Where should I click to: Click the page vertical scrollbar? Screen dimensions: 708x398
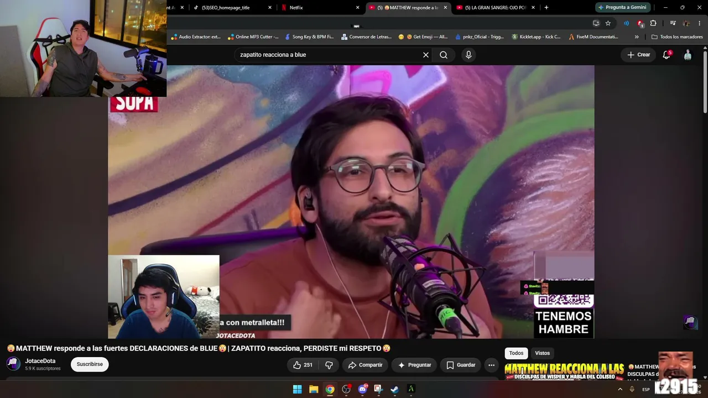click(705, 83)
